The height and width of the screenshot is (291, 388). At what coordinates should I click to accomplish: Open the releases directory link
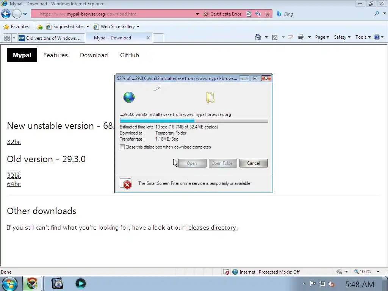[x=212, y=227]
